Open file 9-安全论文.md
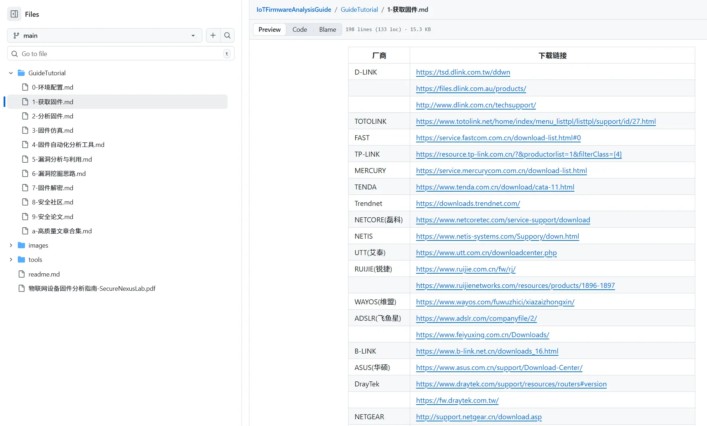 52,217
